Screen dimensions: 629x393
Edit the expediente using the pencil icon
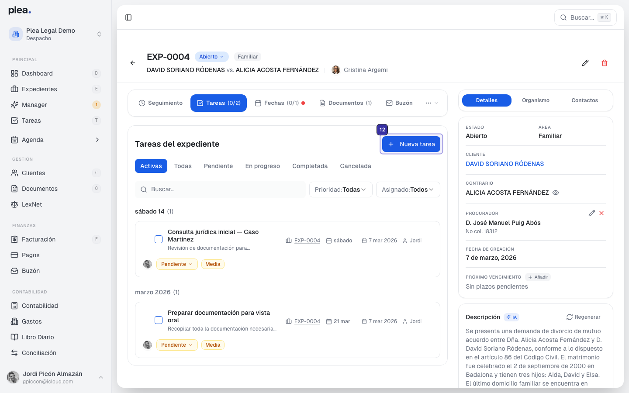[585, 63]
